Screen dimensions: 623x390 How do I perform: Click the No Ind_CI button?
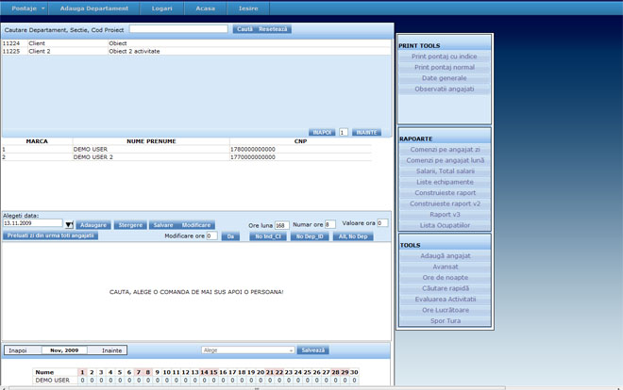click(268, 236)
